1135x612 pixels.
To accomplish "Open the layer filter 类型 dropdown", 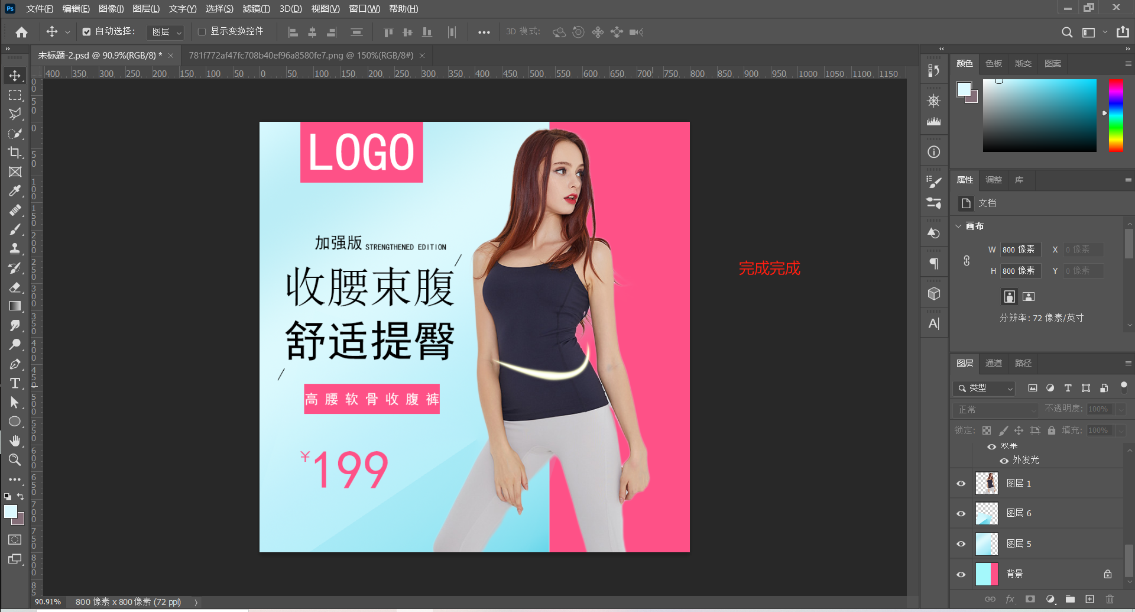I will point(984,388).
